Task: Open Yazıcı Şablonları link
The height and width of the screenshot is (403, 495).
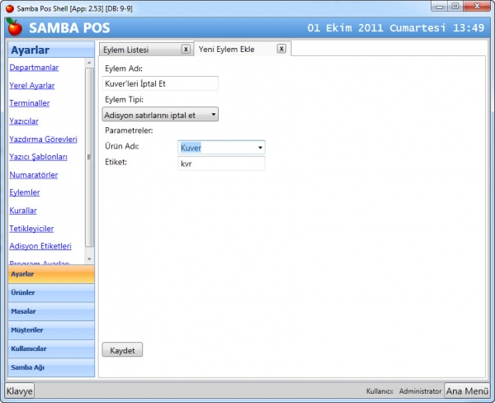Action: (x=38, y=157)
